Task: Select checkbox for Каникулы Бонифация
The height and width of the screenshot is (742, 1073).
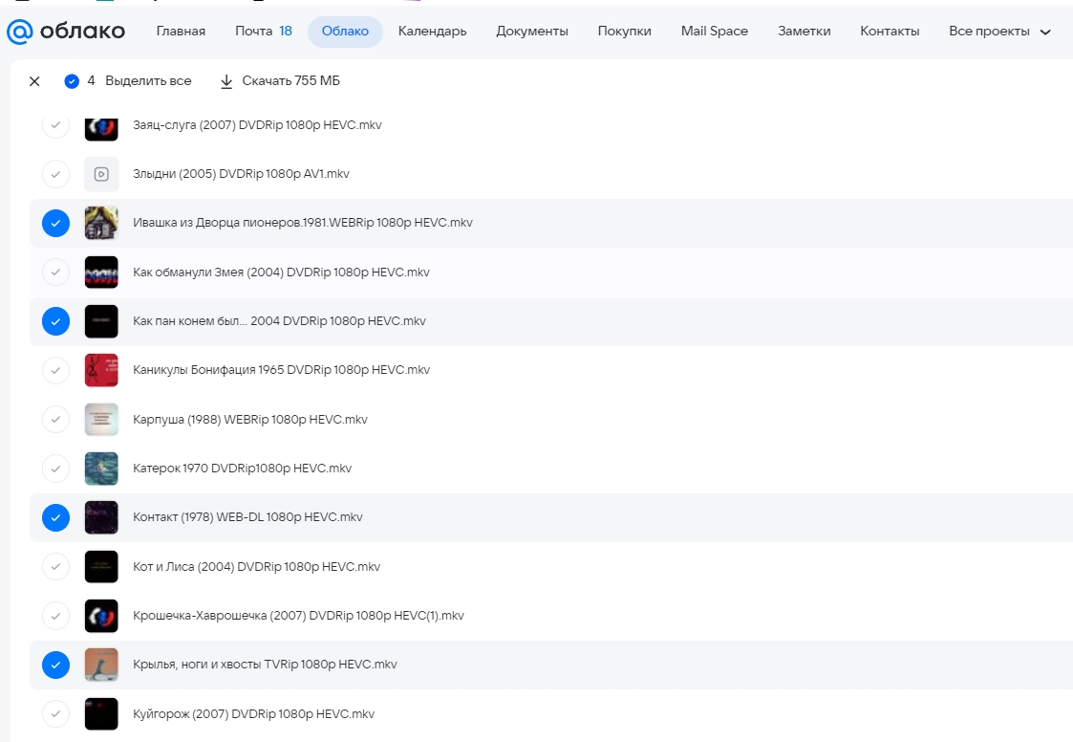Action: [56, 371]
